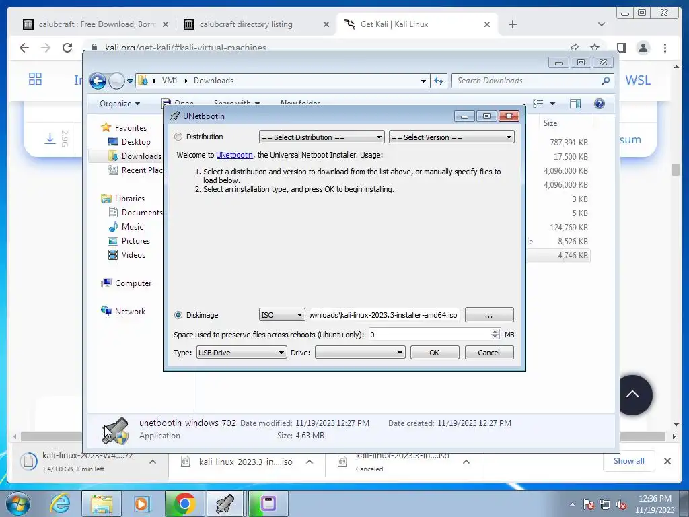Select the Distribution radio button
The width and height of the screenshot is (689, 517).
(178, 137)
